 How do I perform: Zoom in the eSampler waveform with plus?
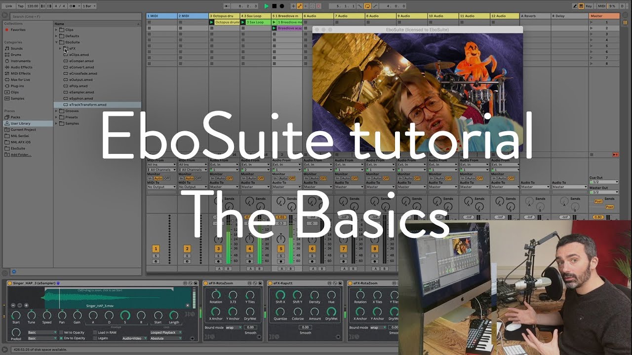coord(26,305)
